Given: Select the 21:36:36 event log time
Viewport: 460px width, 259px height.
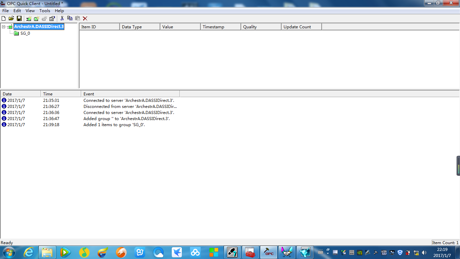Looking at the screenshot, I should 51,113.
